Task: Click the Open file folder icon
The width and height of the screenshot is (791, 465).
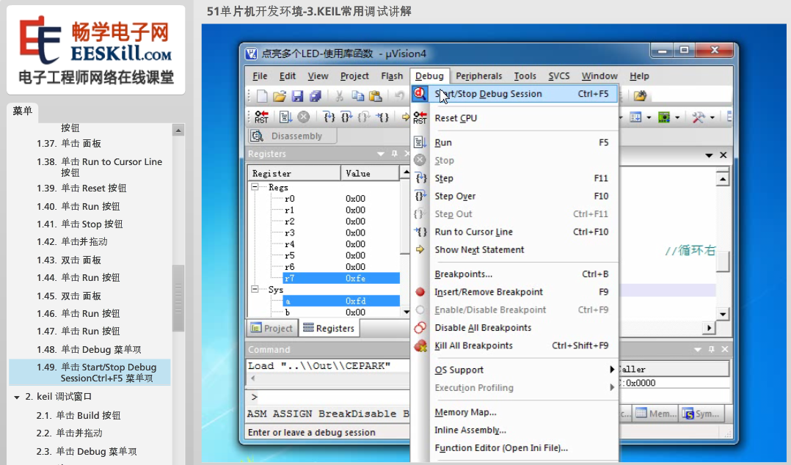Action: pyautogui.click(x=280, y=96)
